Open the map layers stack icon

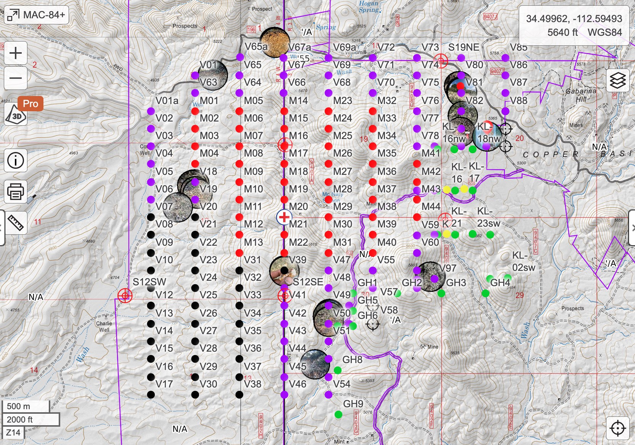[617, 80]
